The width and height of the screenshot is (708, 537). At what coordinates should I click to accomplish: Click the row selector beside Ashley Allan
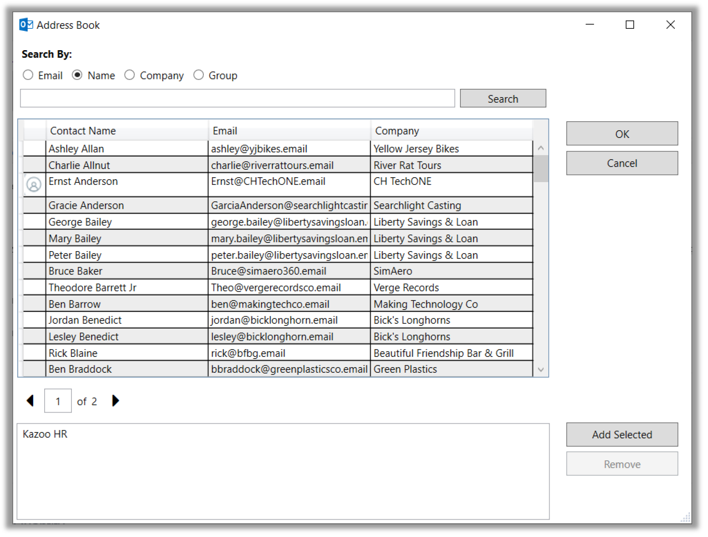click(x=34, y=149)
